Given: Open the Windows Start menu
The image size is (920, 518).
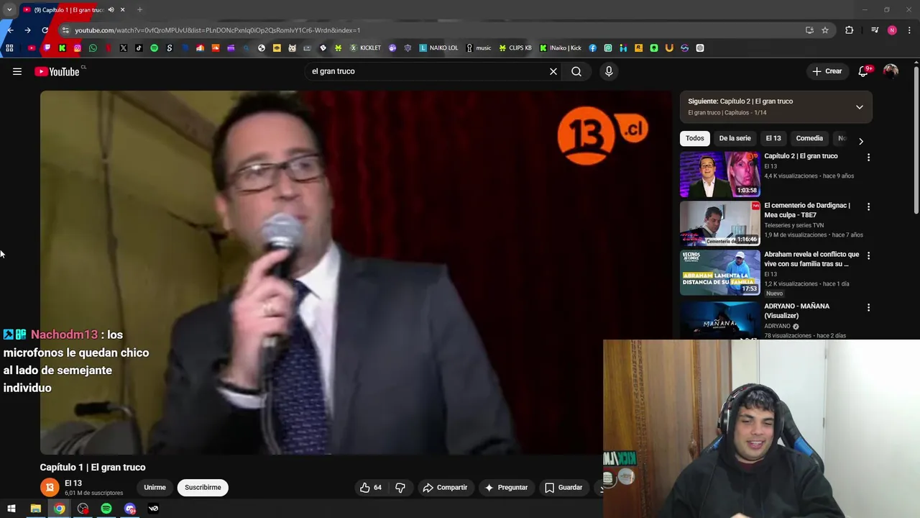Looking at the screenshot, I should coord(11,509).
